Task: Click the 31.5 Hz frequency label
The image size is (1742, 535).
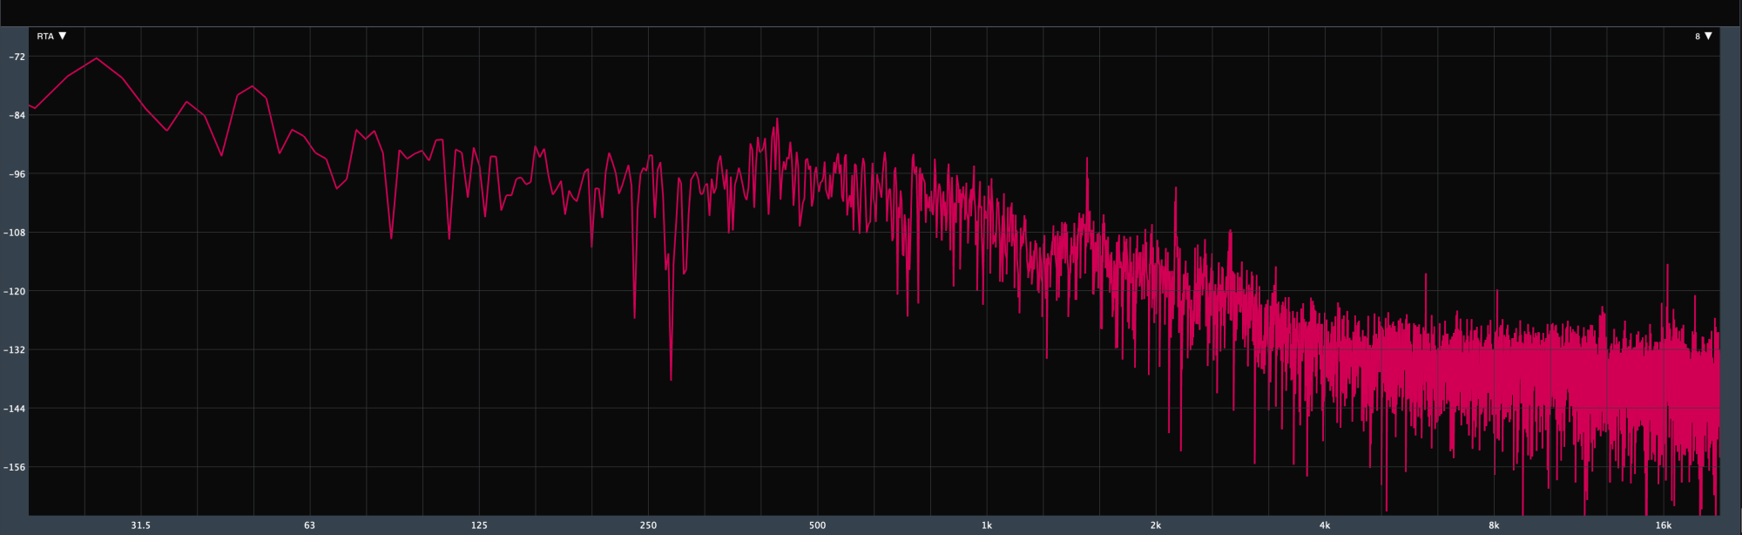Action: 140,525
